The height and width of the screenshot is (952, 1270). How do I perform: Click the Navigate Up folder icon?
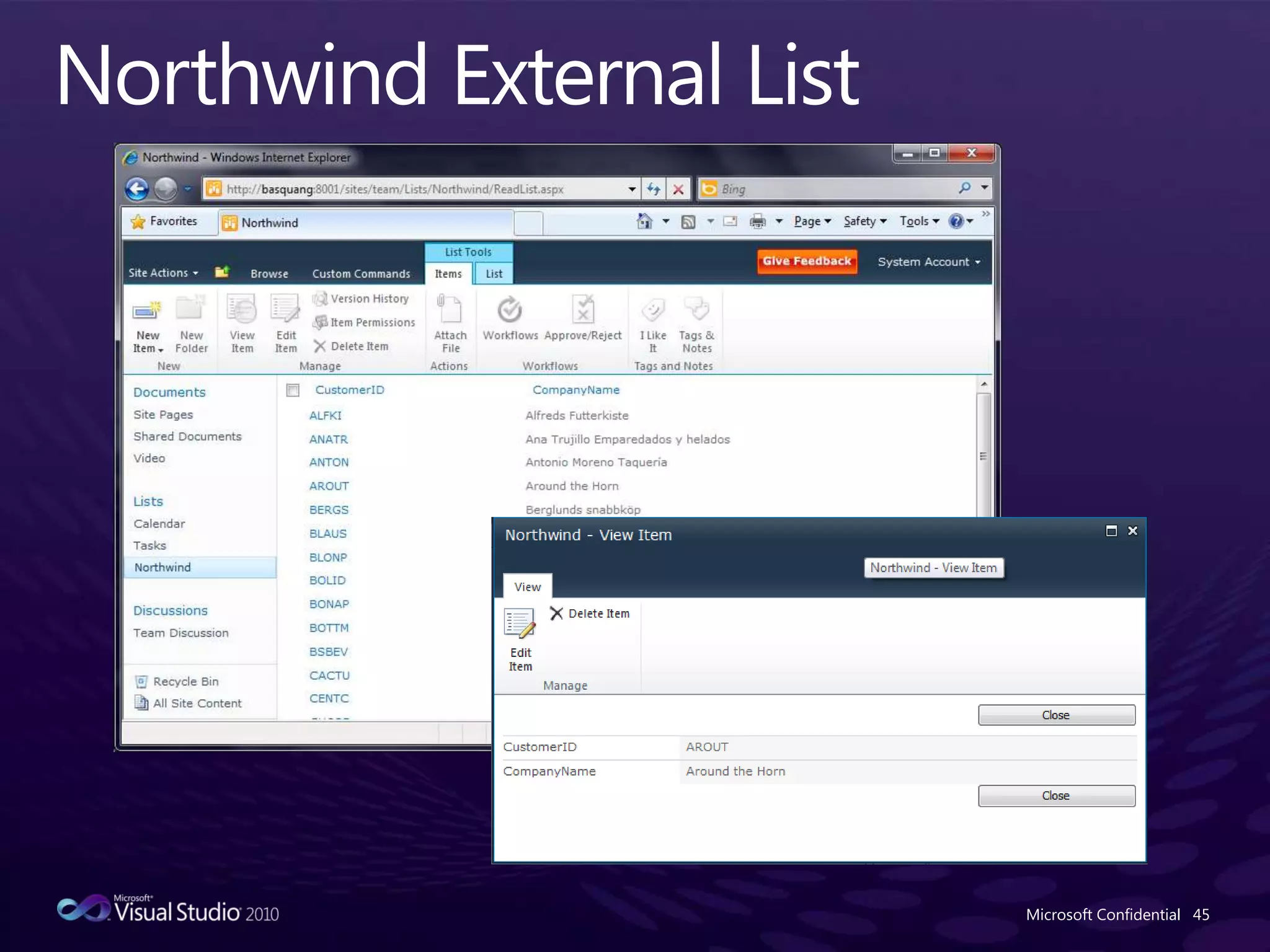pyautogui.click(x=222, y=271)
